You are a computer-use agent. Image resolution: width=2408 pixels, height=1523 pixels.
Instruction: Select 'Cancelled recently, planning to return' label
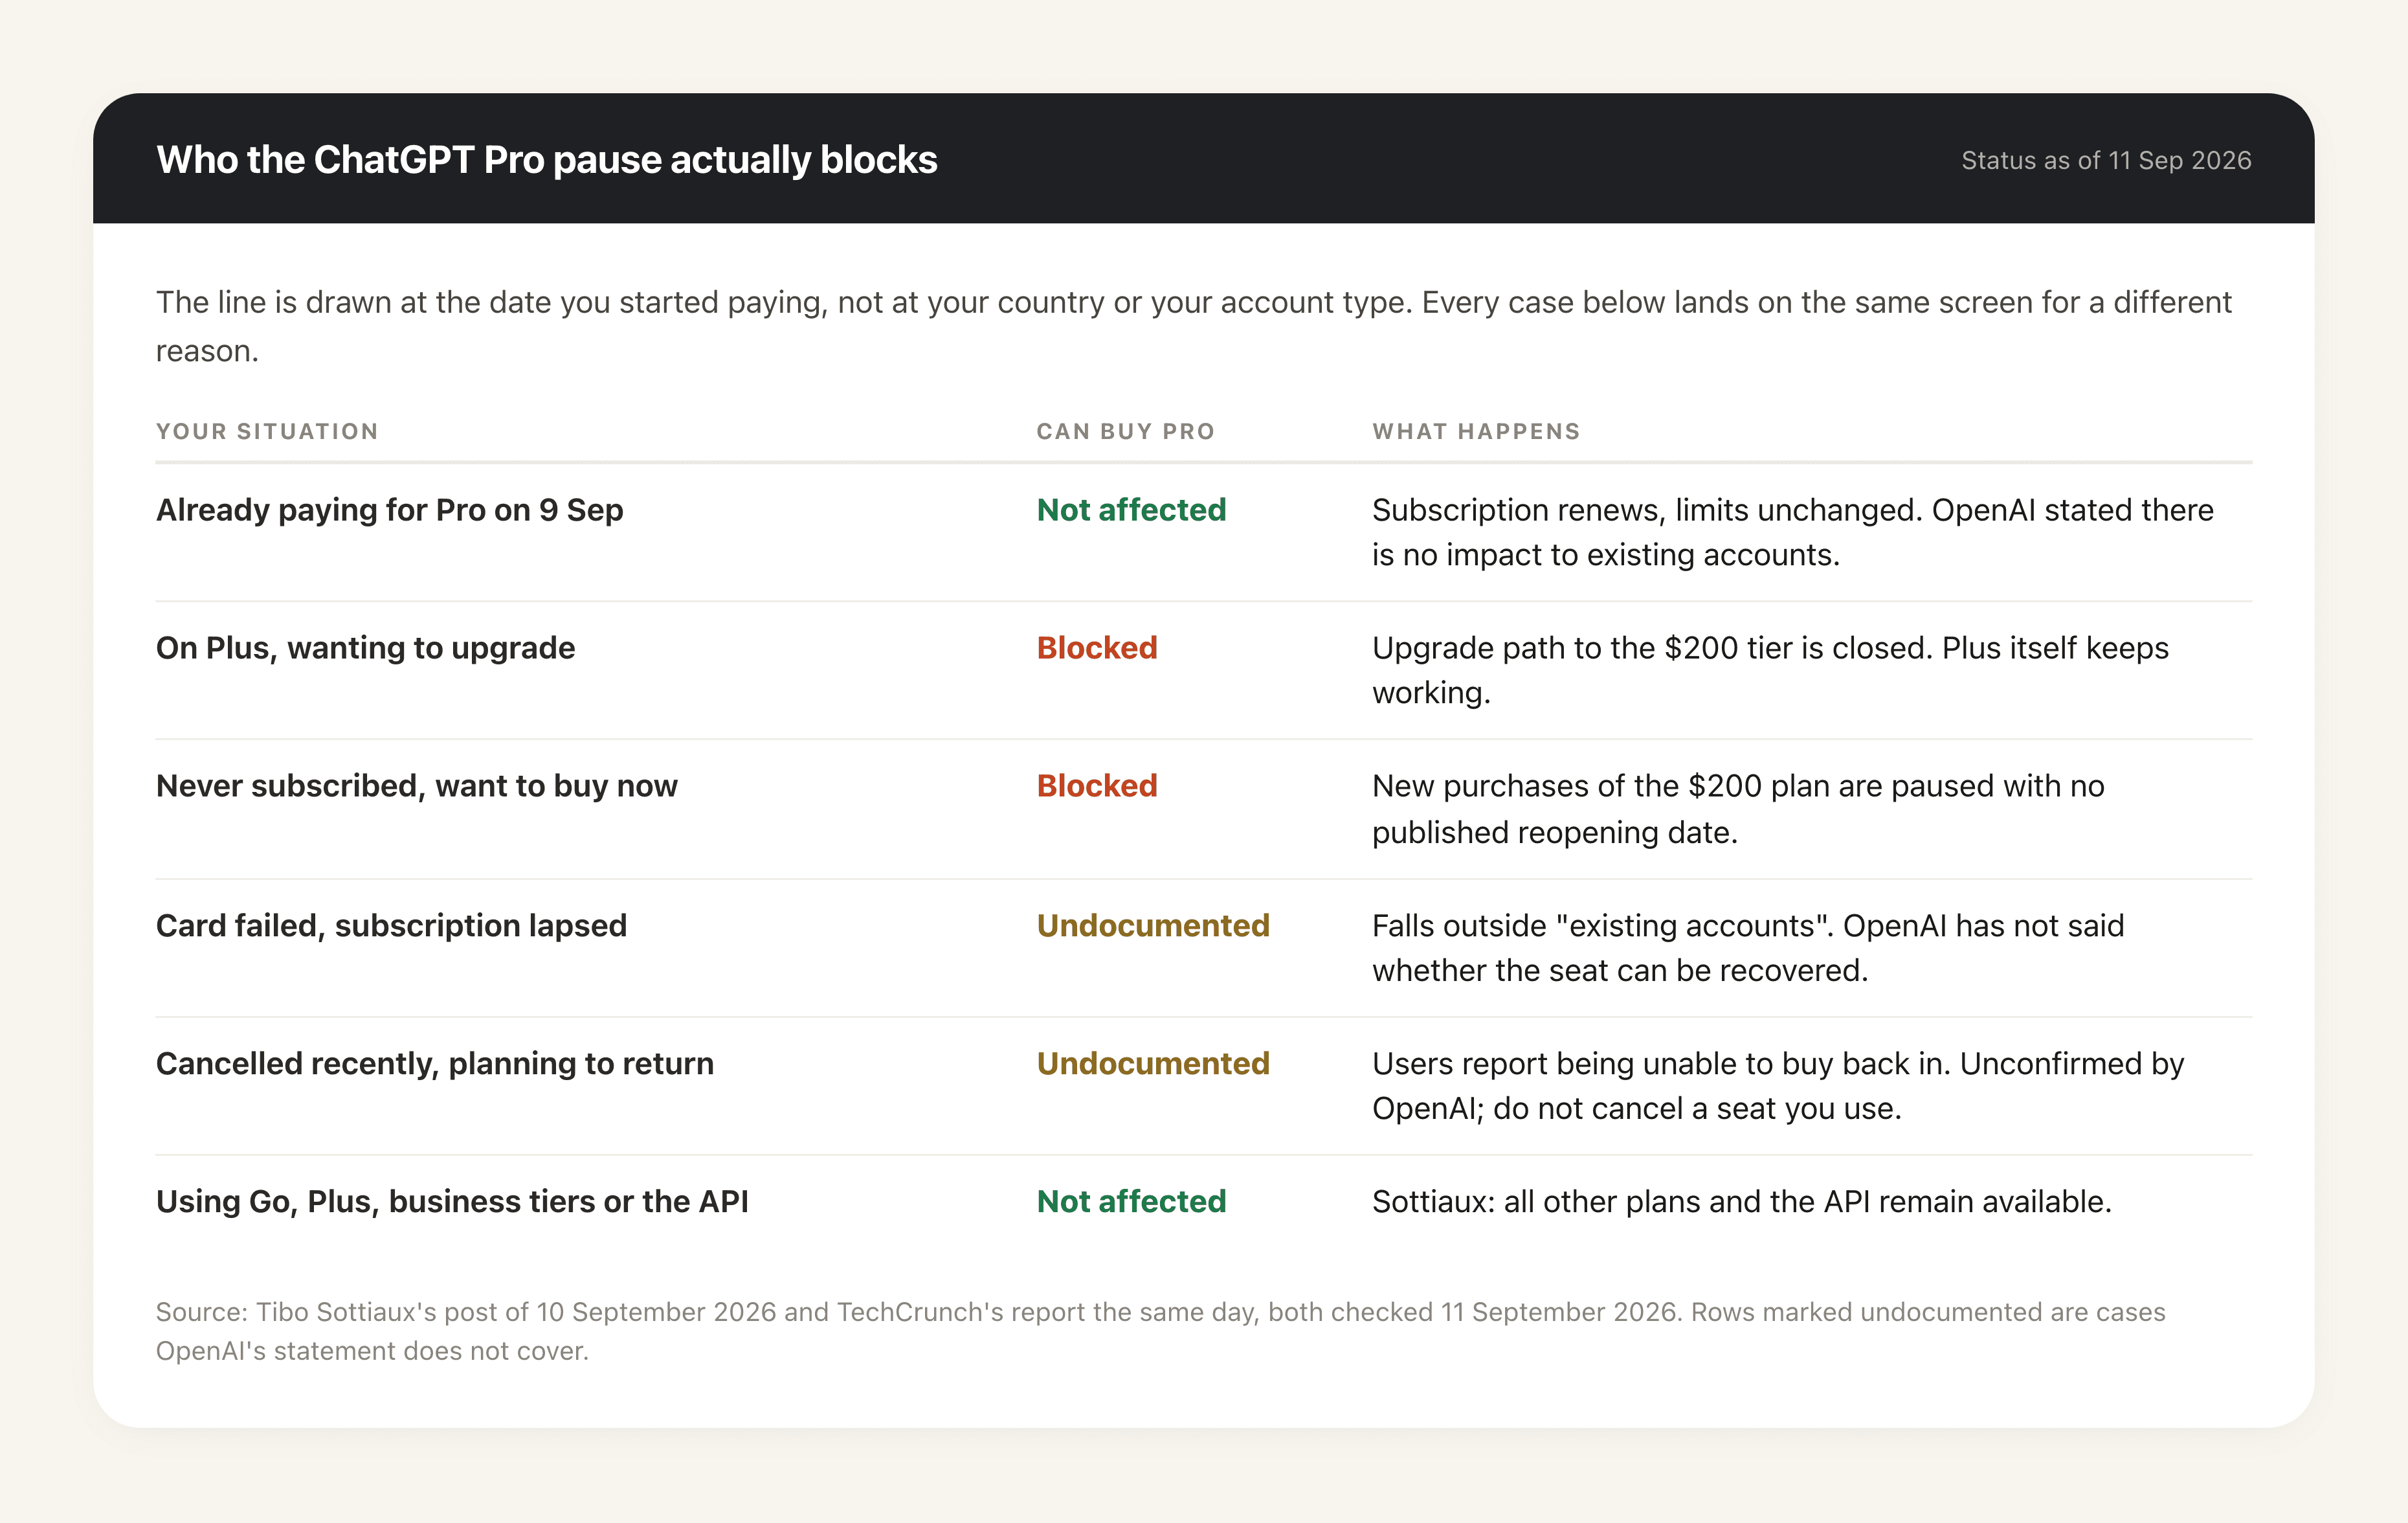(435, 1064)
